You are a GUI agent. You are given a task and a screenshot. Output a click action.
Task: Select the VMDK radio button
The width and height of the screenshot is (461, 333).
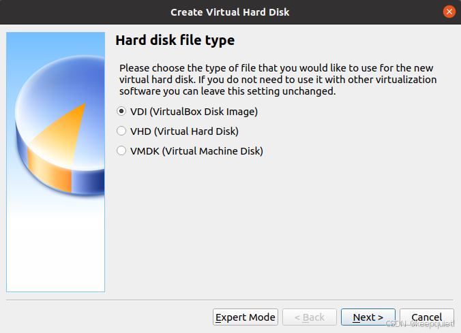[121, 150]
